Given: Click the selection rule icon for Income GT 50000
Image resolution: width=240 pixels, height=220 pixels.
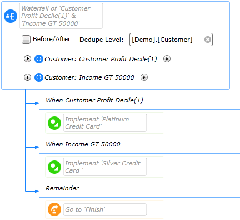Looking at the screenshot, I should [x=39, y=77].
